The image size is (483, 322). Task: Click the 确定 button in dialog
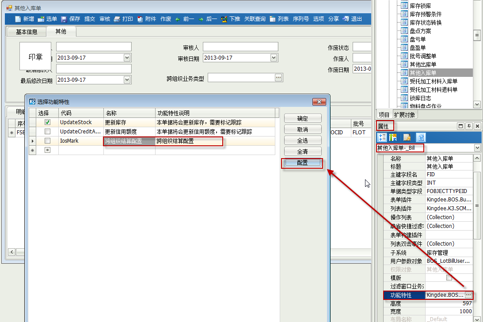302,118
